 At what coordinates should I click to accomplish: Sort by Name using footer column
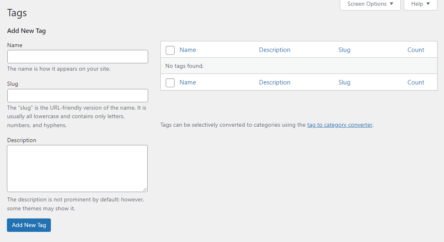point(188,82)
